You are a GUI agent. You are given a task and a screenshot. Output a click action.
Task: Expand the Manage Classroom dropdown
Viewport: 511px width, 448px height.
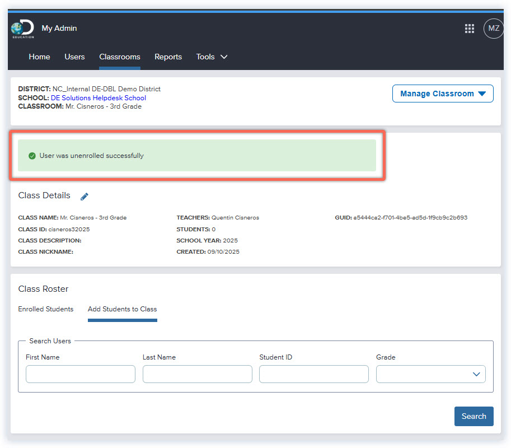(443, 94)
